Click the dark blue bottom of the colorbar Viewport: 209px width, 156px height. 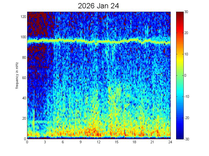pyautogui.click(x=179, y=137)
